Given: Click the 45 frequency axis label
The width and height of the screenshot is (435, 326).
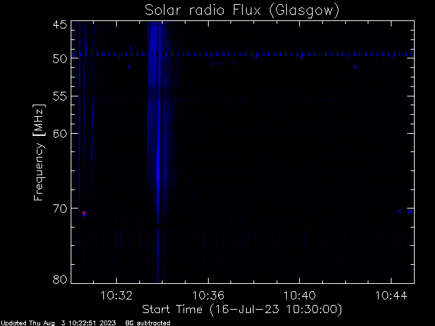Looking at the screenshot, I should point(60,24).
